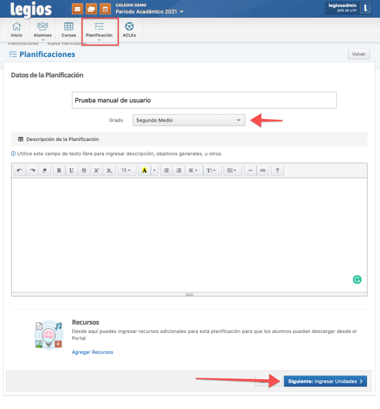Open Periodo Académico 2021 selector
Screen dimensions: 380x409
149,11
